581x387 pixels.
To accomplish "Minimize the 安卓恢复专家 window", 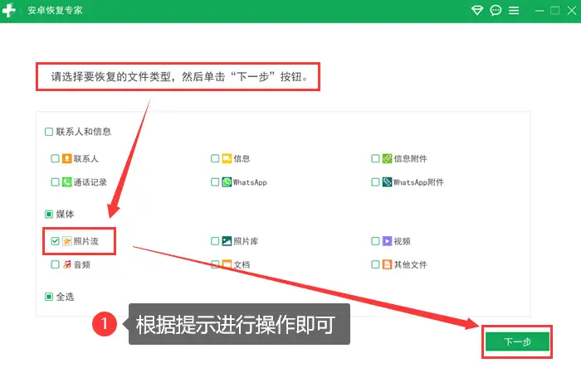I will pyautogui.click(x=539, y=11).
